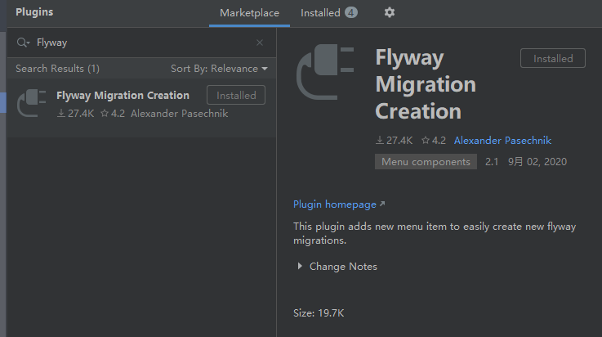Click the 4.2 rating in result row
This screenshot has width=602, height=337.
pos(113,114)
